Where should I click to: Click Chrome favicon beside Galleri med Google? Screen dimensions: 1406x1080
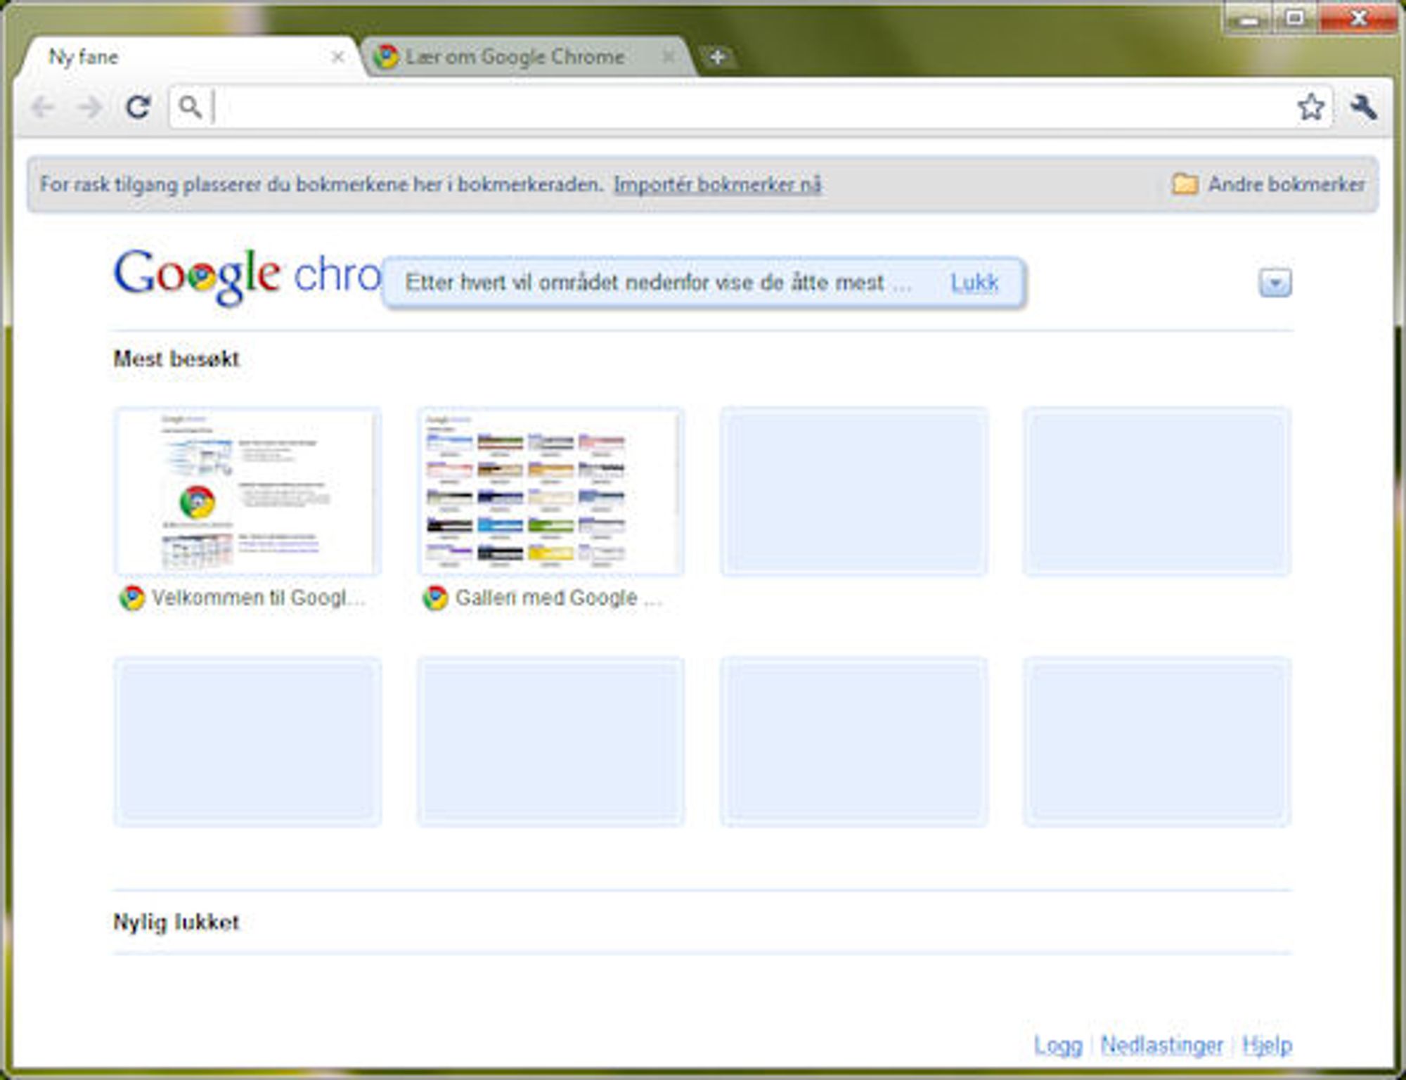tap(435, 598)
